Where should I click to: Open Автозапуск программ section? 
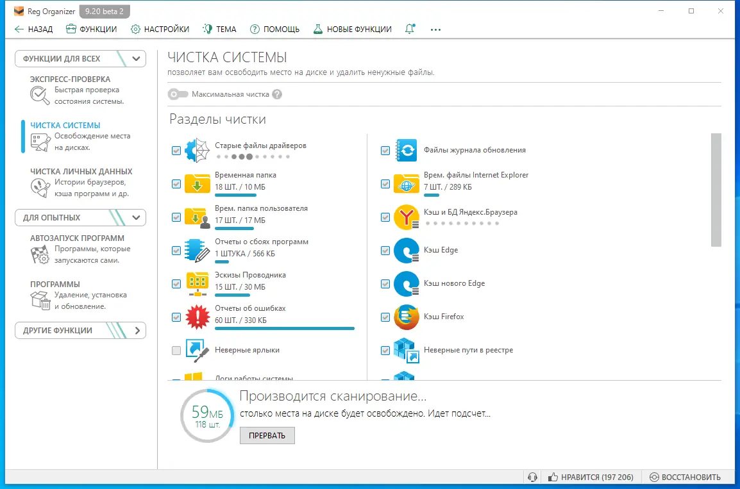(x=80, y=249)
